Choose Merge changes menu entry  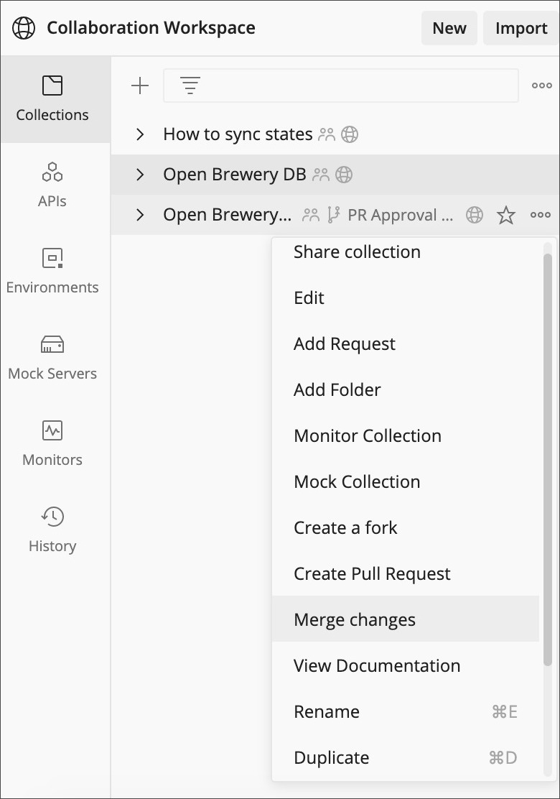[x=406, y=619]
